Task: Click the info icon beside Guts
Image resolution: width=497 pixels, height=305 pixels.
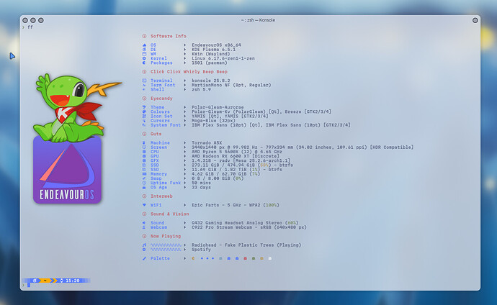Action: [x=144, y=134]
